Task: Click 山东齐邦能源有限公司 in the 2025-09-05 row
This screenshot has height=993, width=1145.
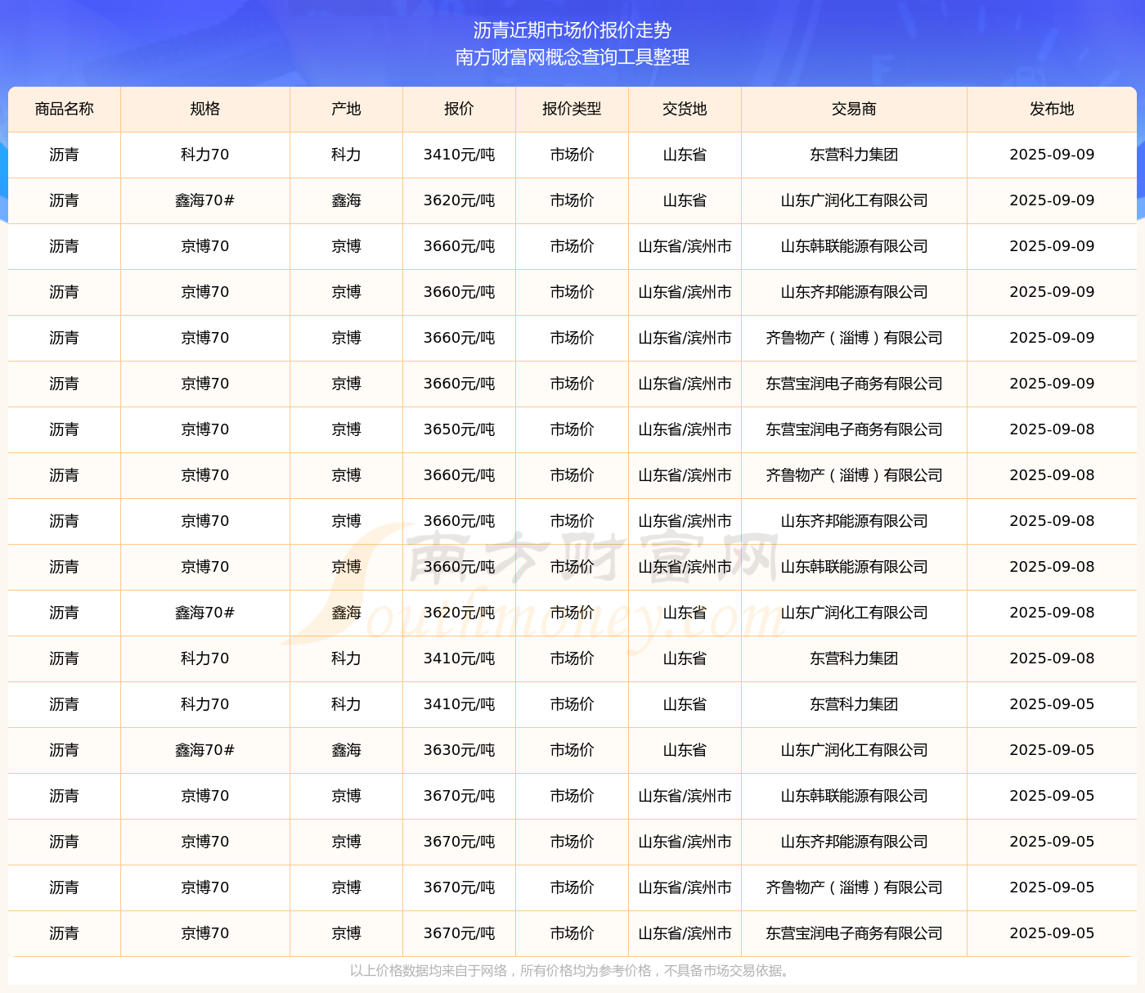Action: [x=854, y=842]
